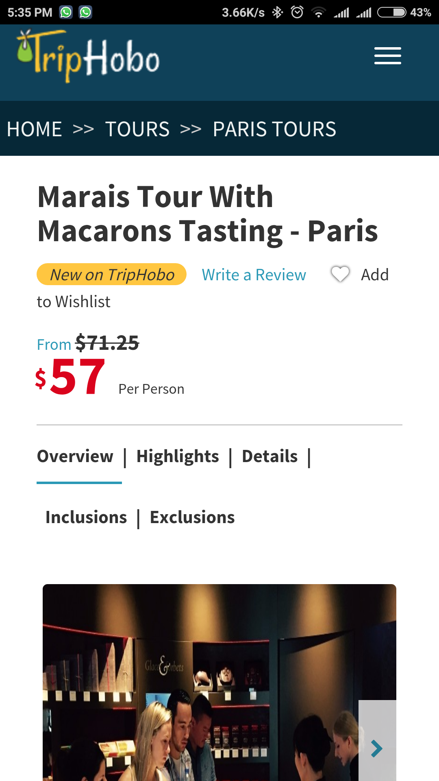Open the hamburger navigation menu
This screenshot has width=439, height=781.
(x=387, y=56)
